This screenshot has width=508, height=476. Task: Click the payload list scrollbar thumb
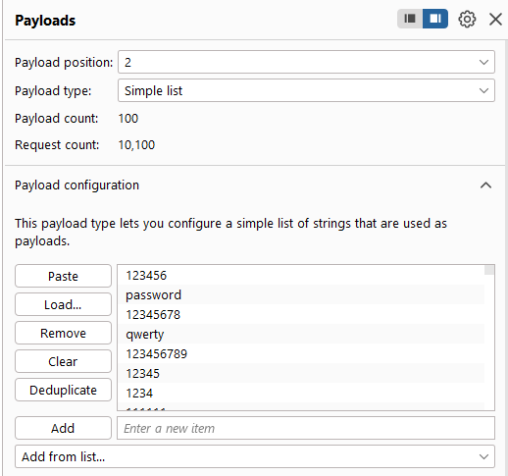pyautogui.click(x=489, y=270)
